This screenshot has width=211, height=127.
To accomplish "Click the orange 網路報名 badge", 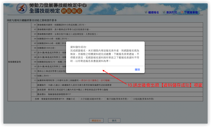I will [72, 11].
